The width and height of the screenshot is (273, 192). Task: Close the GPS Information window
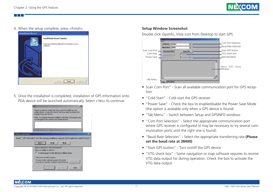pyautogui.click(x=218, y=39)
